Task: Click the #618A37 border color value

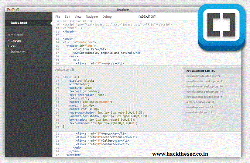Action: (105, 102)
